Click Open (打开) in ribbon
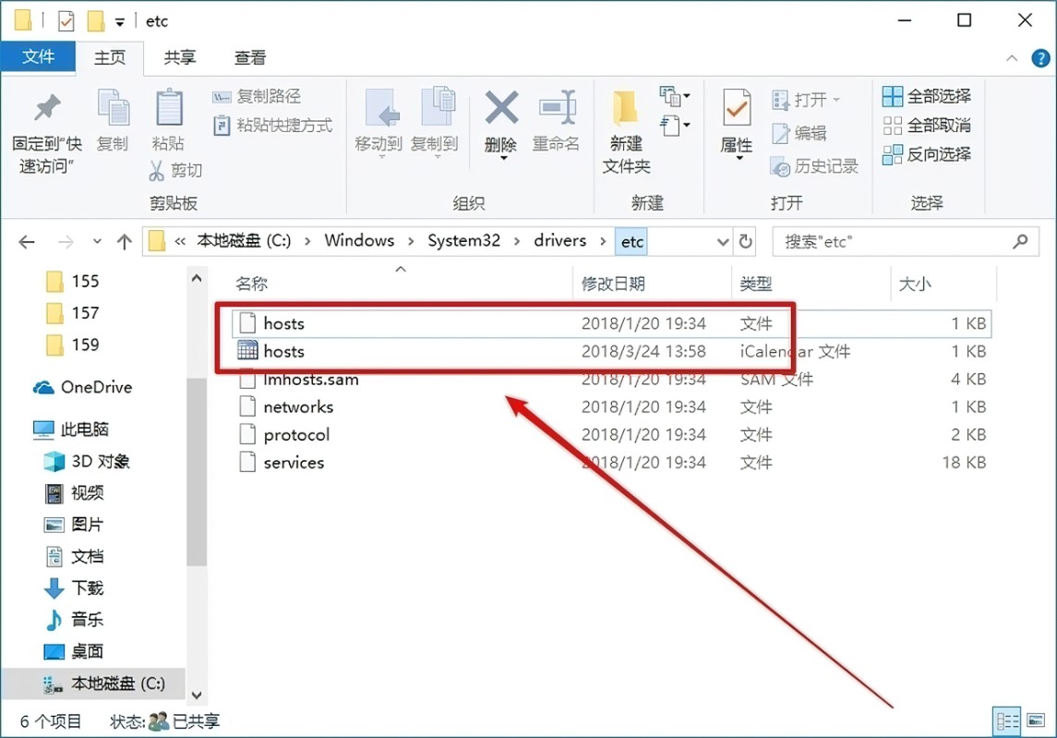1057x738 pixels. pyautogui.click(x=805, y=100)
